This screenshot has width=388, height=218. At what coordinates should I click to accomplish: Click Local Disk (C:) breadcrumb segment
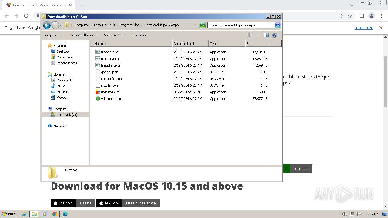pos(104,25)
